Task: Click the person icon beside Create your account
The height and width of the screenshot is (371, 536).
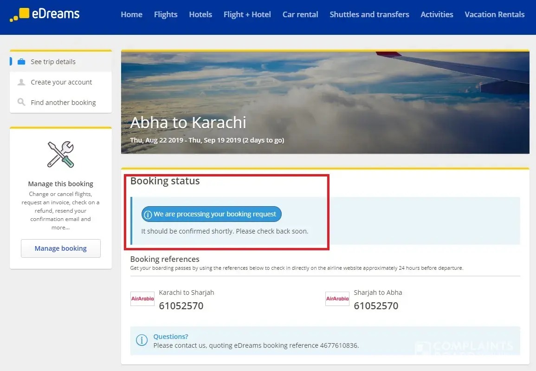Action: (x=21, y=82)
